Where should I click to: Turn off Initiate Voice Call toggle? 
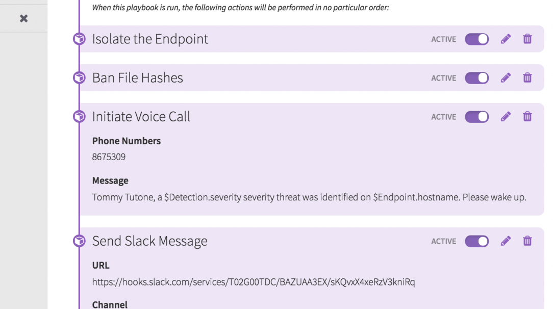click(476, 117)
